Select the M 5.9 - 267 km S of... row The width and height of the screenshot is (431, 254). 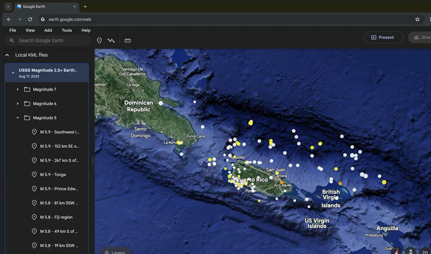tap(47, 161)
